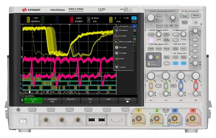Viewport: 216px width, 138px height.
Task: Open the Probe submenu softkey
Action: point(127,100)
